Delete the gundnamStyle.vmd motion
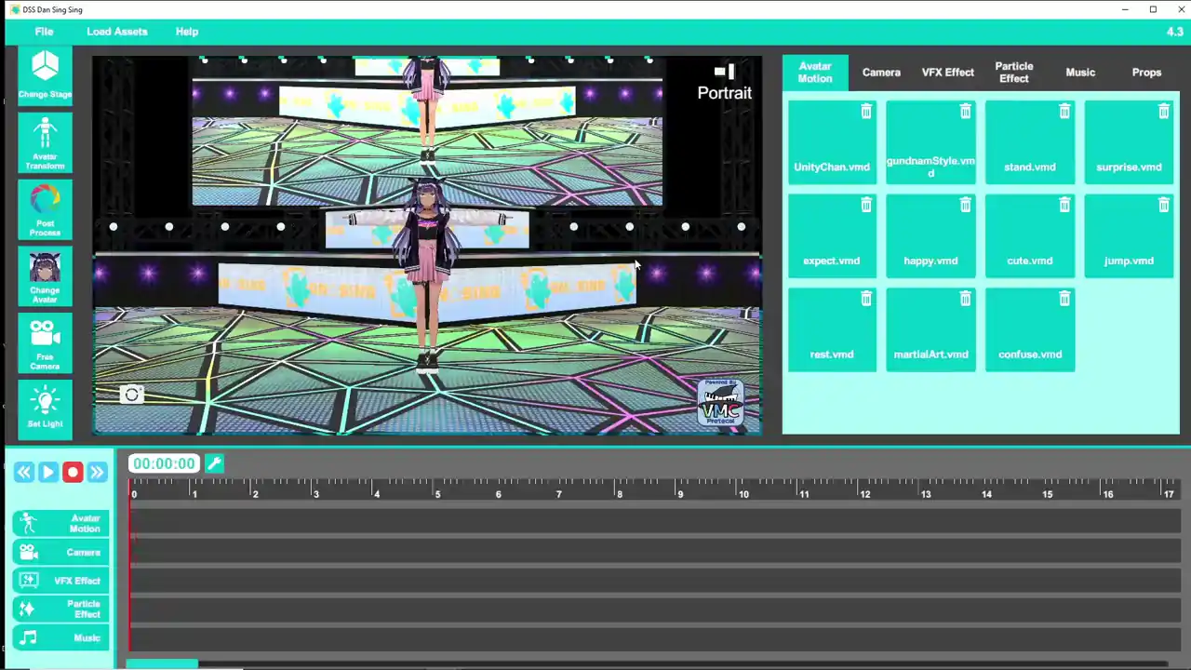1191x670 pixels. [965, 112]
